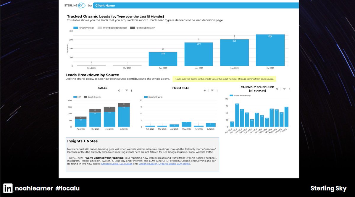
Task: Toggle Form submission legend swatch
Action: (x=132, y=28)
